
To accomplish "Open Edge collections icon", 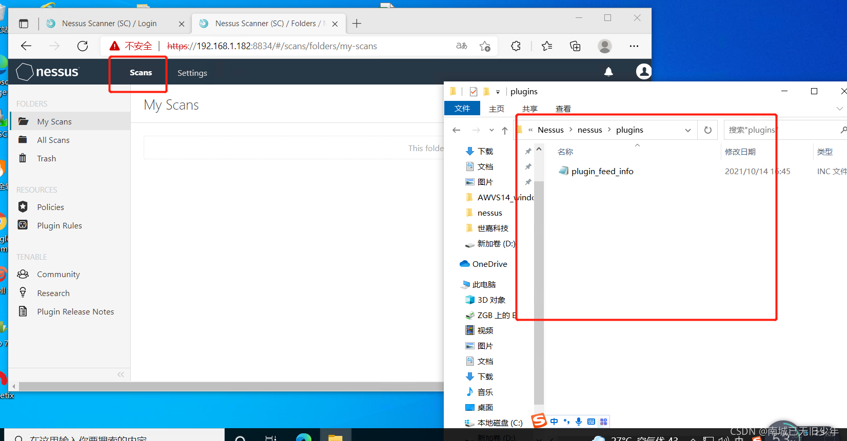I will point(575,46).
